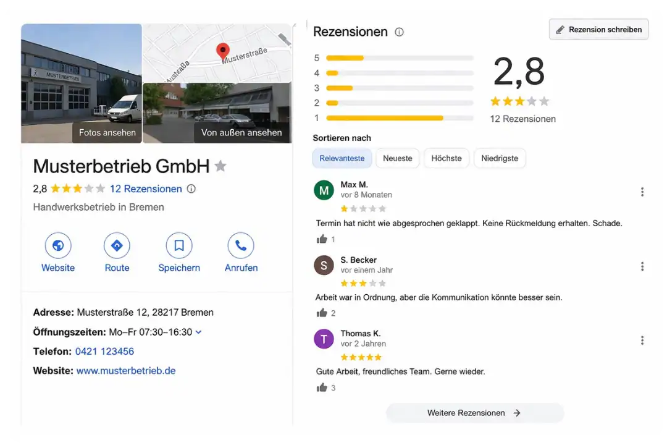This screenshot has width=667, height=445.
Task: Click Max M. green avatar
Action: [324, 190]
